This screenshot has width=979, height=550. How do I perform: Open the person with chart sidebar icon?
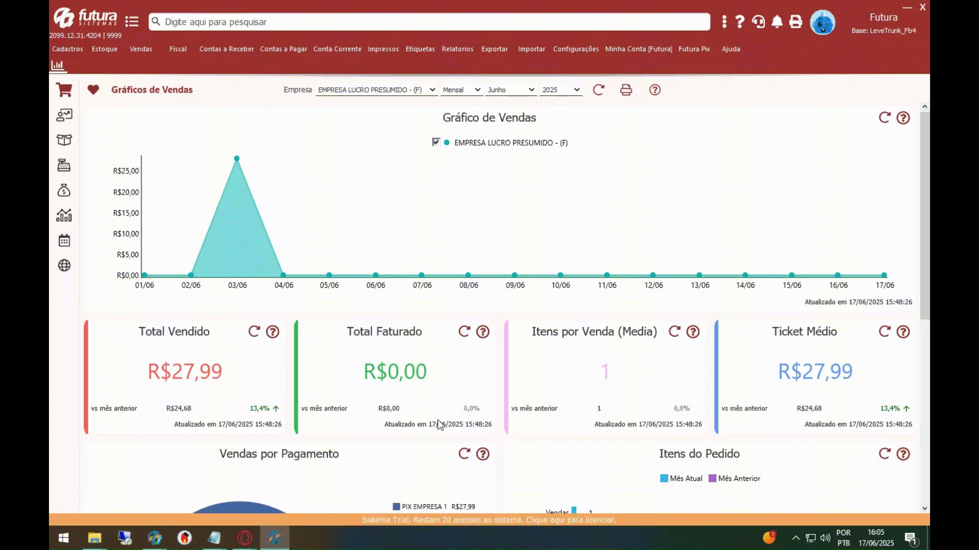pyautogui.click(x=64, y=115)
